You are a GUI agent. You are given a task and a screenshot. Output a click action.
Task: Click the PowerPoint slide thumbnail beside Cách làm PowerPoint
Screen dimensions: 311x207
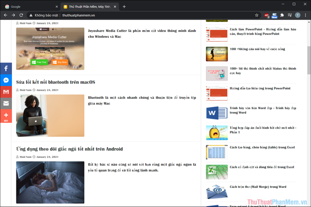pos(217,34)
